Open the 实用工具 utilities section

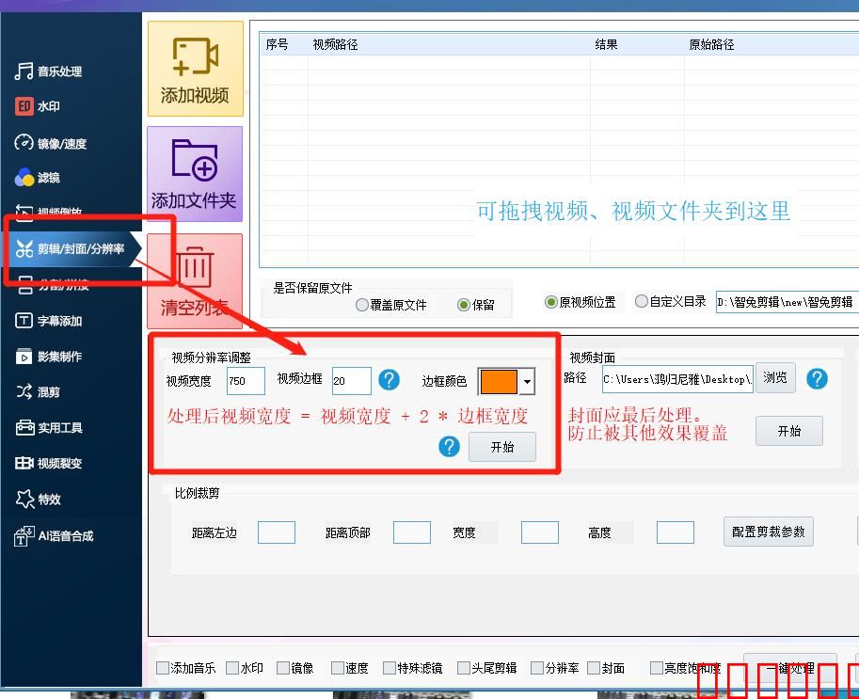[48, 427]
